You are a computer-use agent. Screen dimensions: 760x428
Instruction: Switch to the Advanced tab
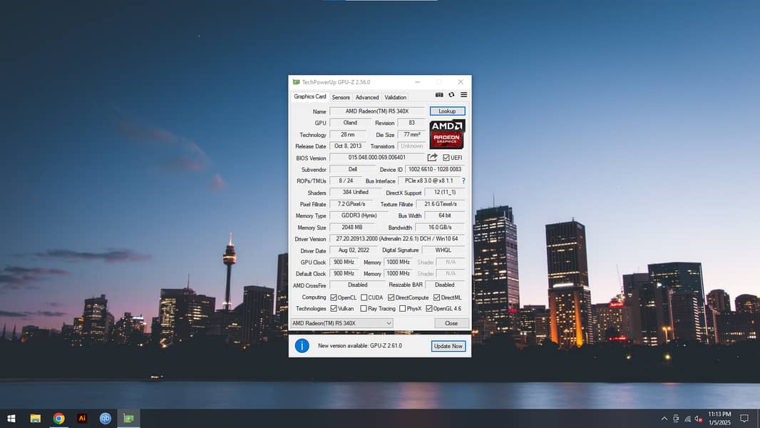coord(367,98)
